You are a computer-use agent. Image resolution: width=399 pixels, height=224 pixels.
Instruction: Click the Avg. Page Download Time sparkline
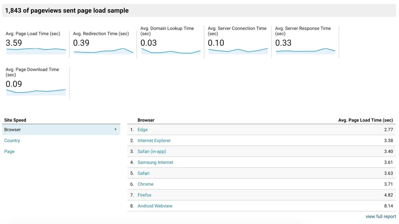(x=36, y=92)
